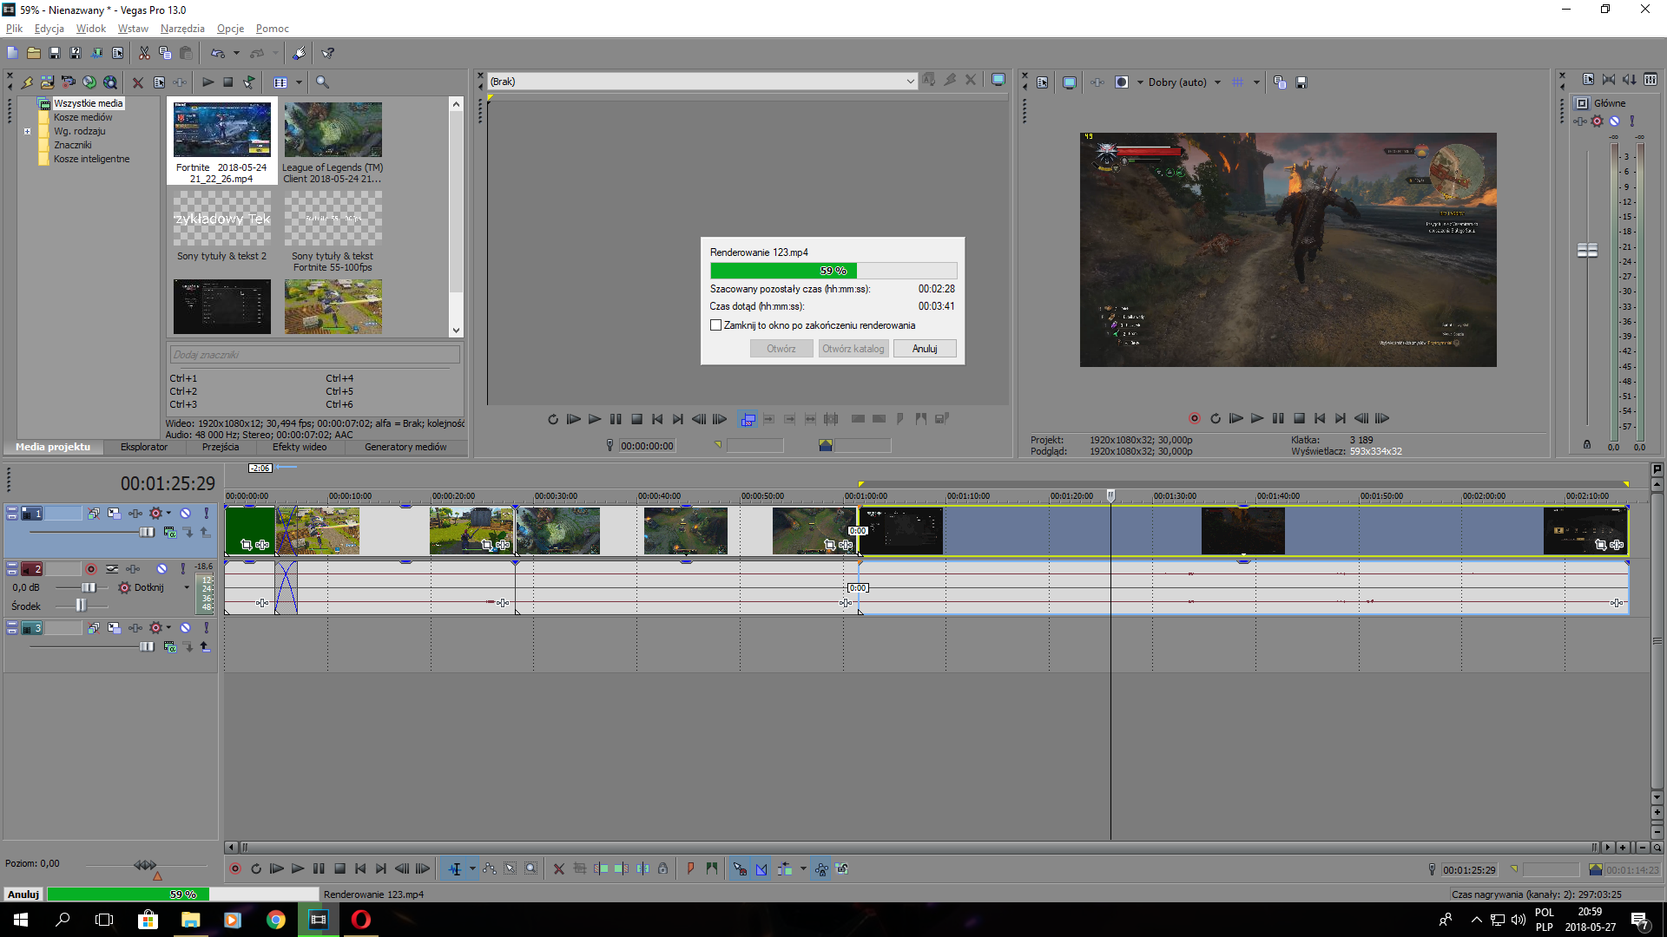Click the Cut scissors icon in the toolbar
This screenshot has height=937, width=1667.
coord(144,53)
